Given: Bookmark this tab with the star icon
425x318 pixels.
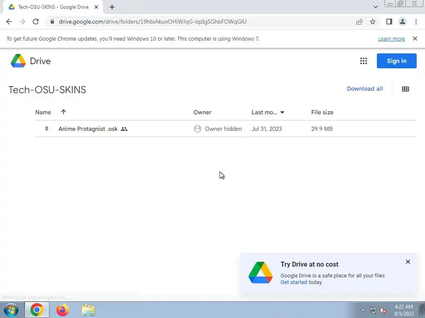Looking at the screenshot, I should click(373, 22).
